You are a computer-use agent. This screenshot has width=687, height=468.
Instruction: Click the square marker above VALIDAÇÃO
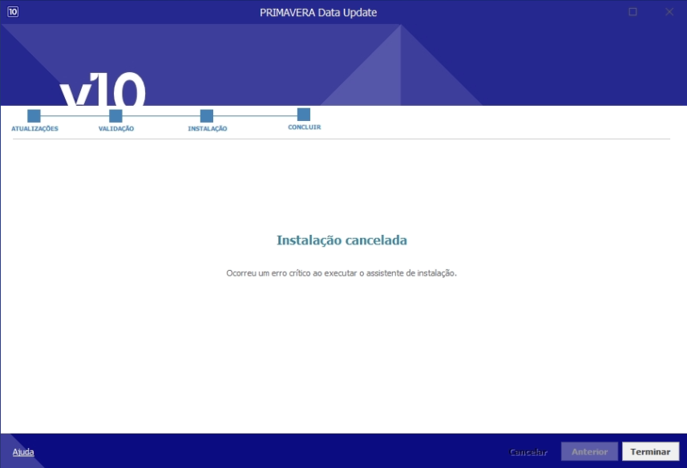(x=115, y=116)
